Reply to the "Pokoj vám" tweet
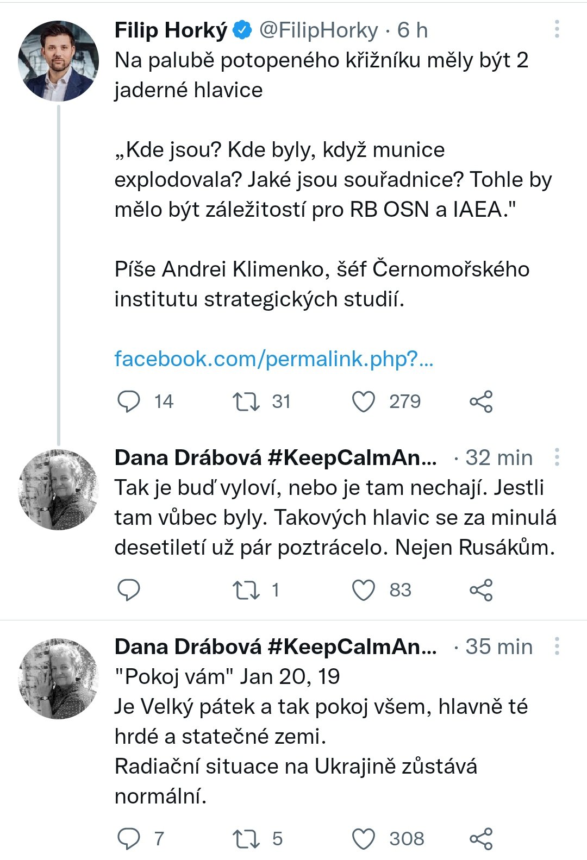Viewport: 587px width, 860px height. click(129, 838)
